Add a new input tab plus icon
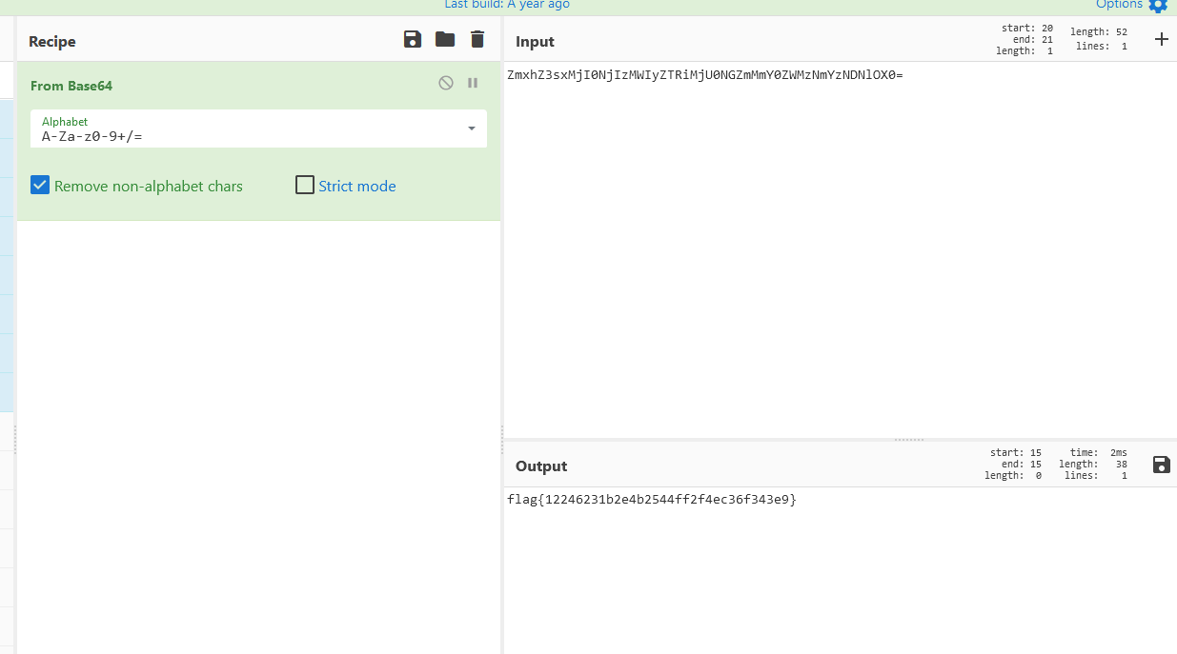Screen dimensions: 1177x654 click(x=1161, y=39)
